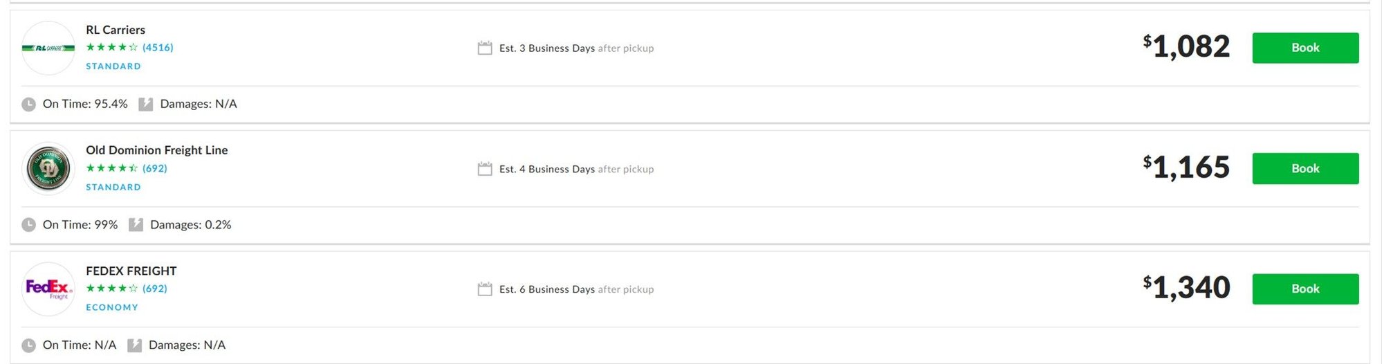The height and width of the screenshot is (364, 1382).
Task: Click the Old Dominion Freight Line name
Action: pos(156,150)
